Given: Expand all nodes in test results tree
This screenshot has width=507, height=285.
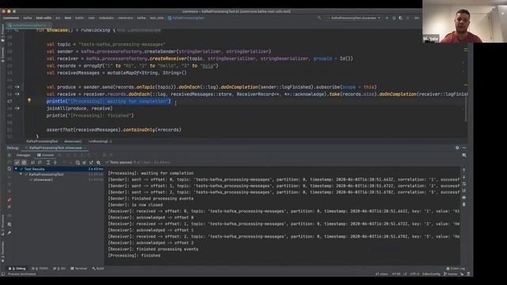Looking at the screenshot, I should (48, 162).
